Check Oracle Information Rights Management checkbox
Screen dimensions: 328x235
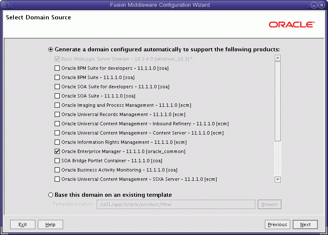point(57,142)
